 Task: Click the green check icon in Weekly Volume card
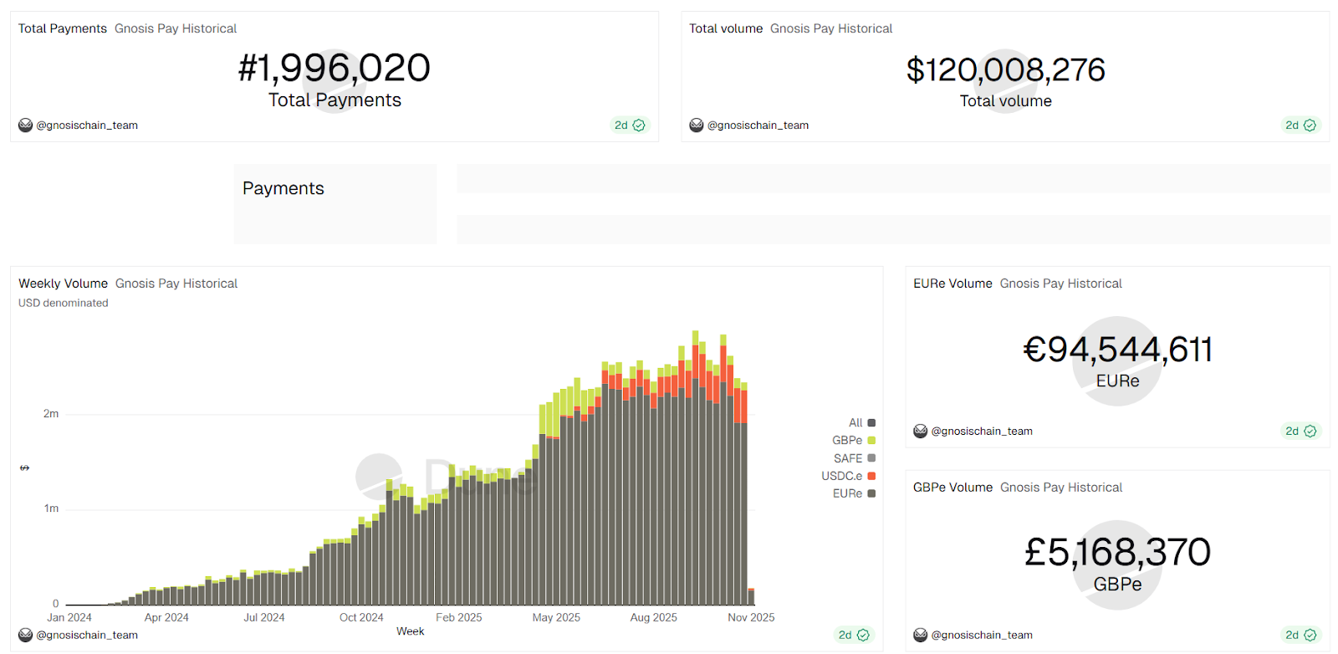[863, 635]
